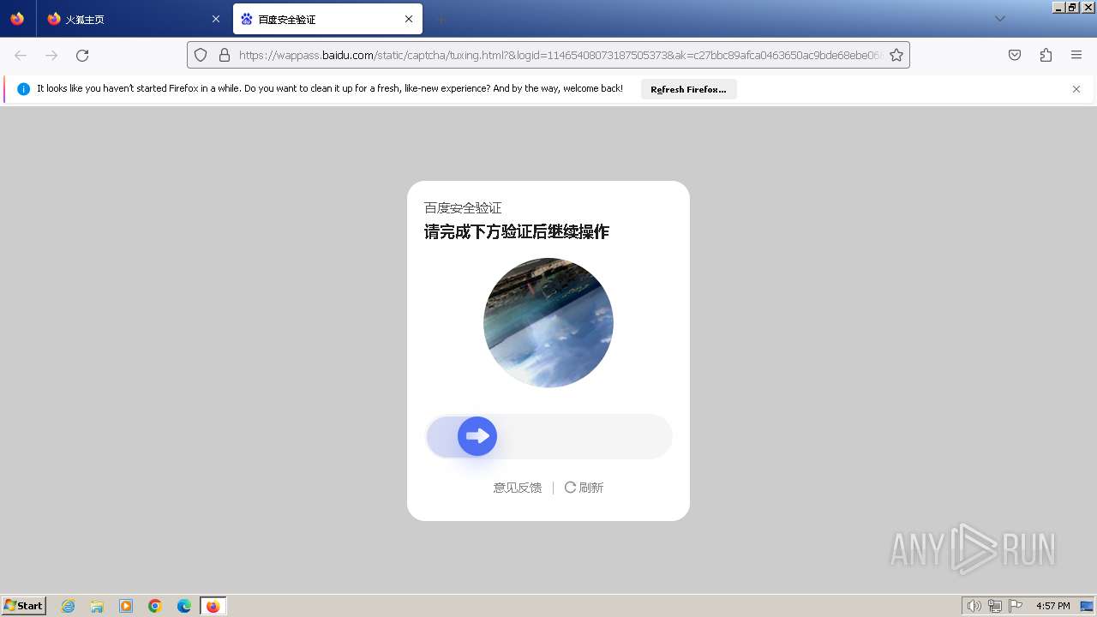
Task: Click the show desktop tray button
Action: [x=1087, y=606]
